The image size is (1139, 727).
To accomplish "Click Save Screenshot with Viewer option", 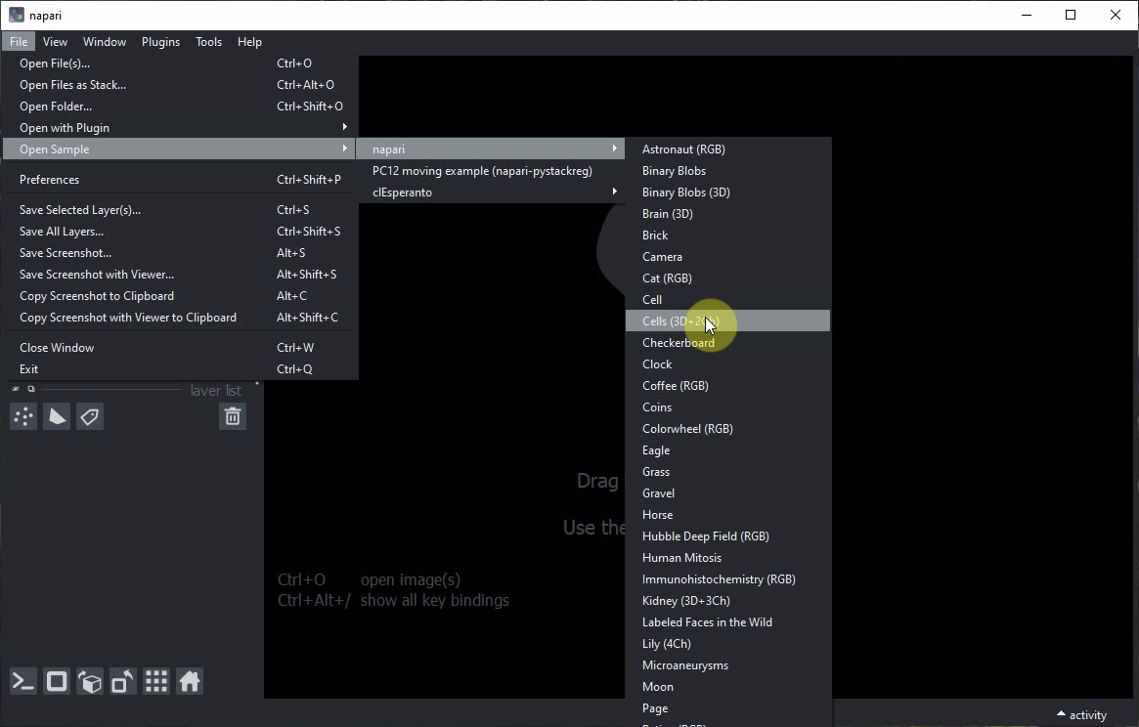I will coord(97,275).
